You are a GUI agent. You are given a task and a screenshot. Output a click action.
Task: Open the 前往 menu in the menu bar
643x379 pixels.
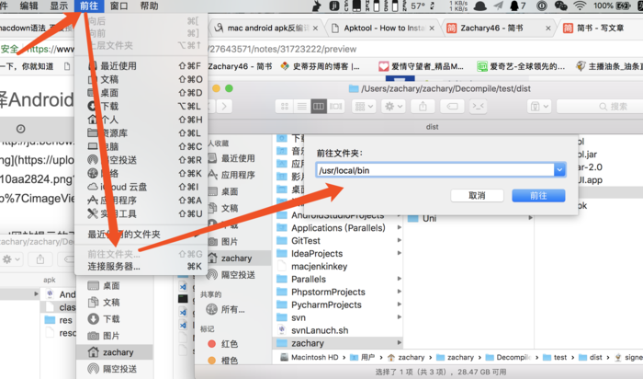[x=88, y=6]
